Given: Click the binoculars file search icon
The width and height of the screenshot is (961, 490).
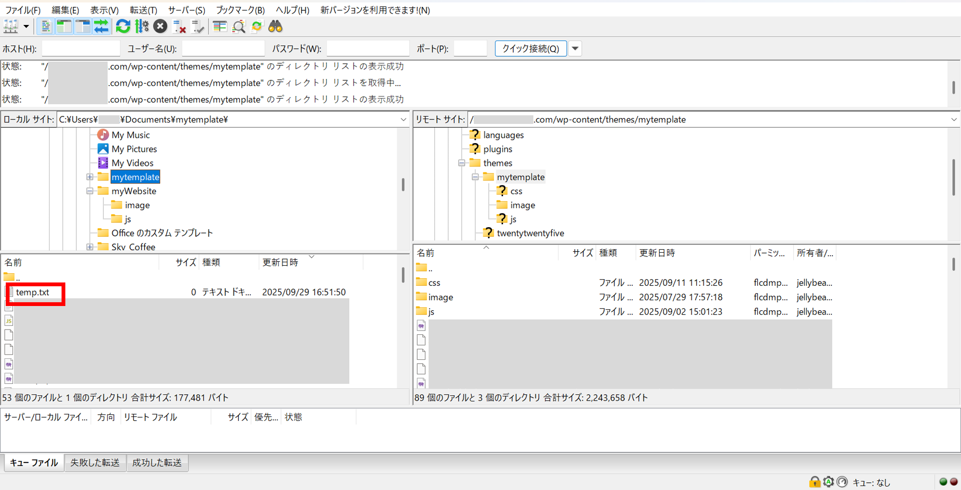Looking at the screenshot, I should [x=275, y=27].
